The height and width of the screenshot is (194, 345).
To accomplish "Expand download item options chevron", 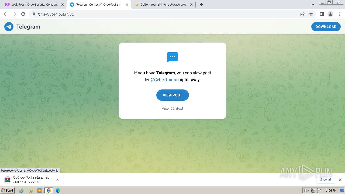I will [x=57, y=179].
